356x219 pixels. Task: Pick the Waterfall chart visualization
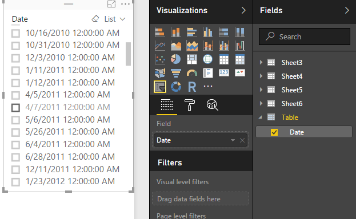[240, 46]
